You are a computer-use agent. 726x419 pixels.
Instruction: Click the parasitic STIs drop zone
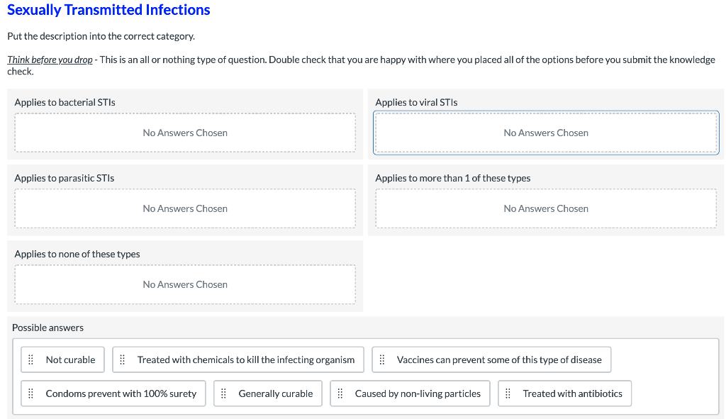185,208
